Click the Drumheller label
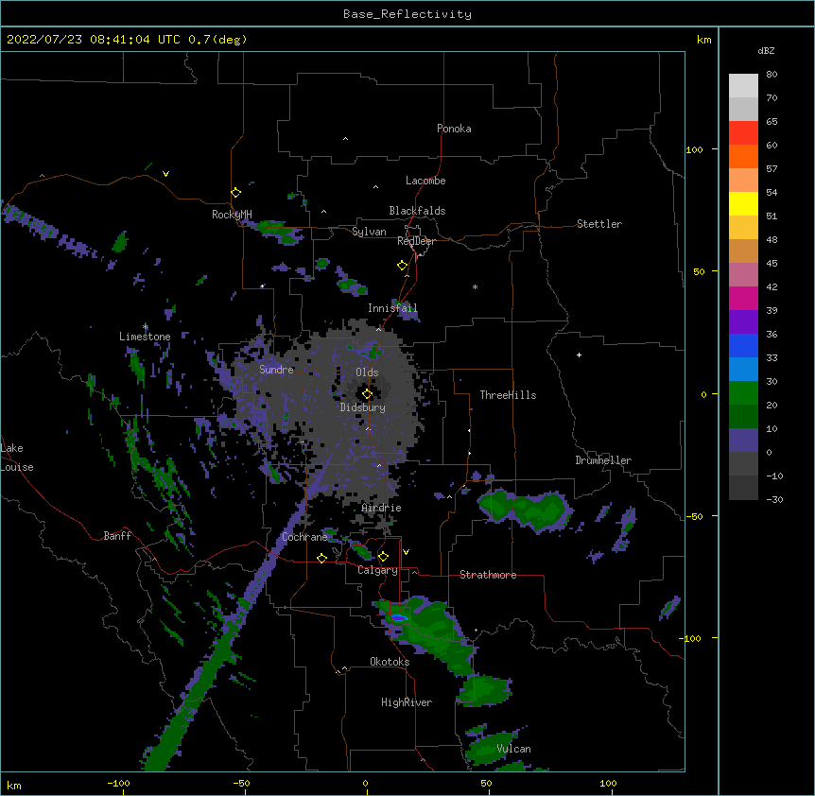The width and height of the screenshot is (815, 796). click(603, 460)
